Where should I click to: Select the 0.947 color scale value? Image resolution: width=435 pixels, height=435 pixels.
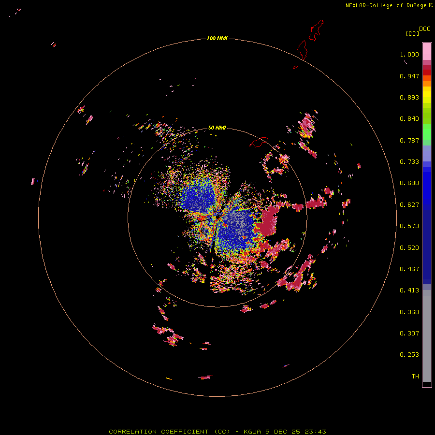pyautogui.click(x=409, y=76)
